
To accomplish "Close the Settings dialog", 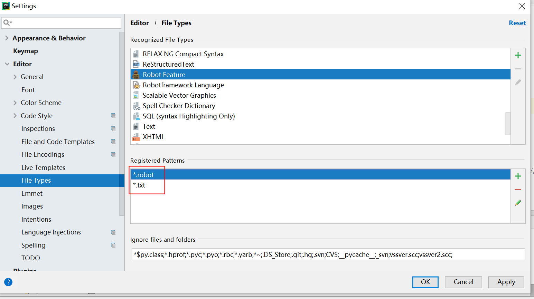I will (x=522, y=6).
